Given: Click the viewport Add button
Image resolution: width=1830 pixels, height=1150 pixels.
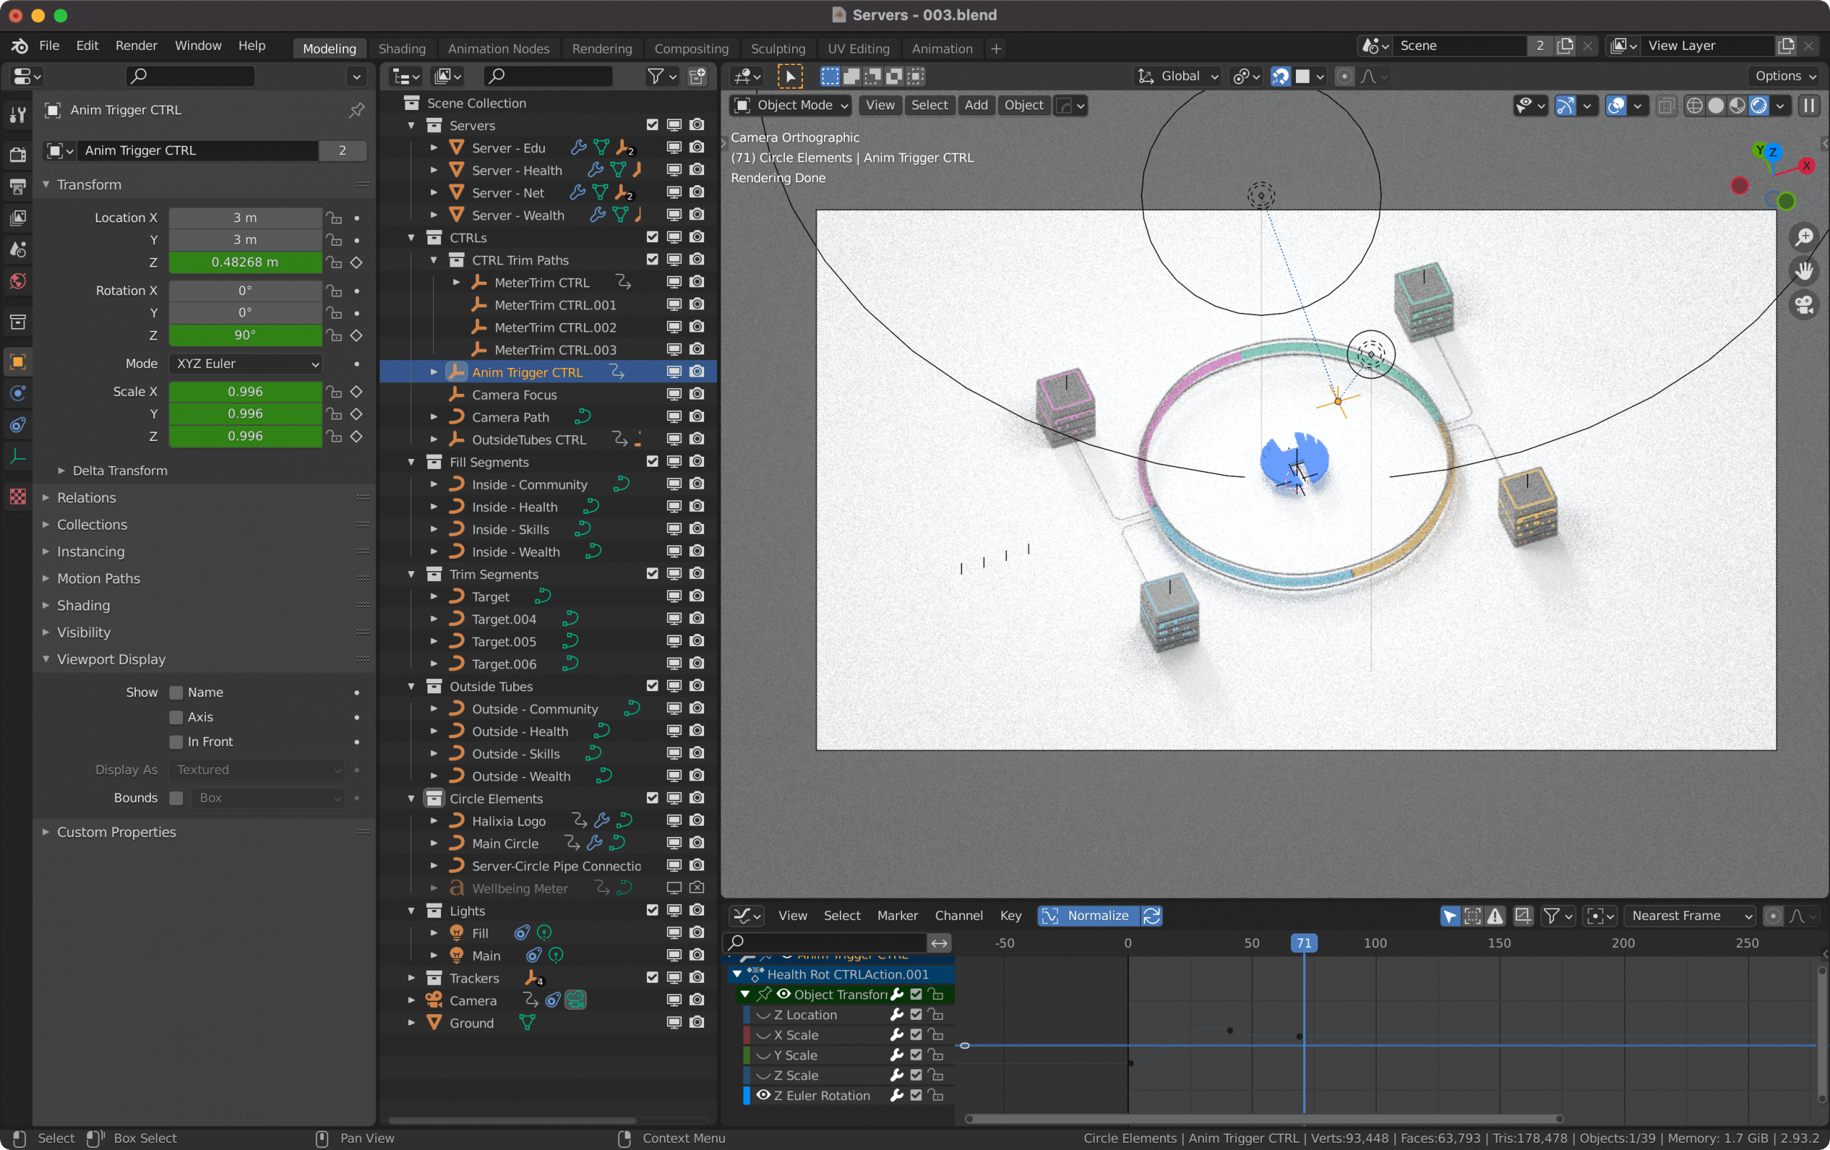Looking at the screenshot, I should click(976, 106).
